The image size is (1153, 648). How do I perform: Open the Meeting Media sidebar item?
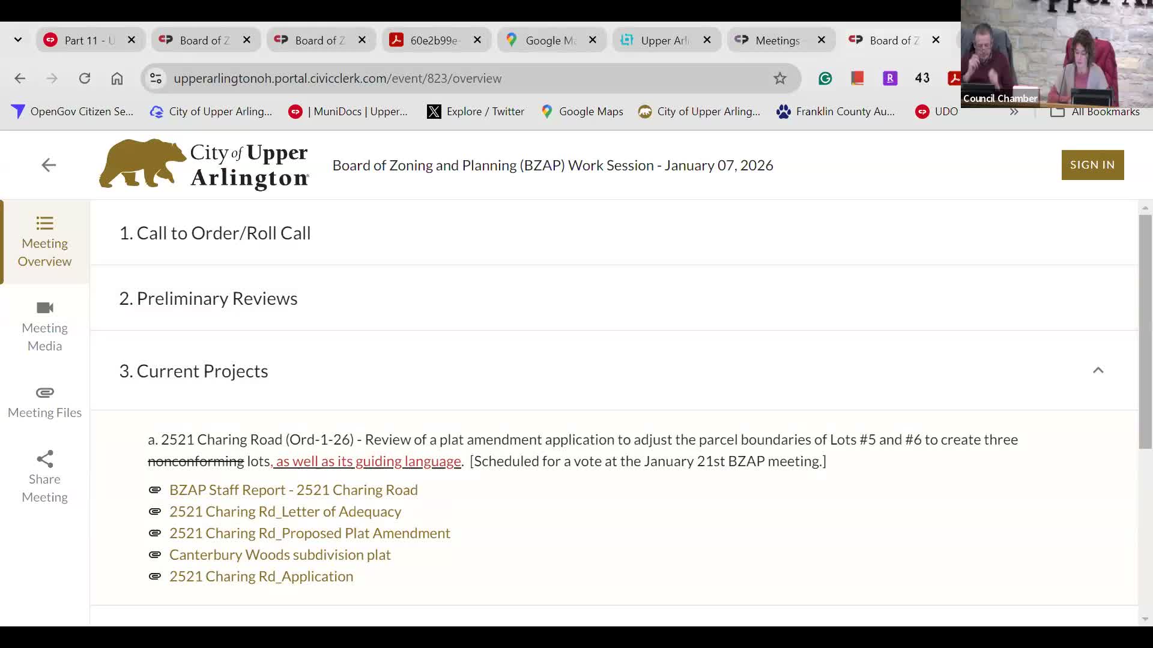pos(44,326)
